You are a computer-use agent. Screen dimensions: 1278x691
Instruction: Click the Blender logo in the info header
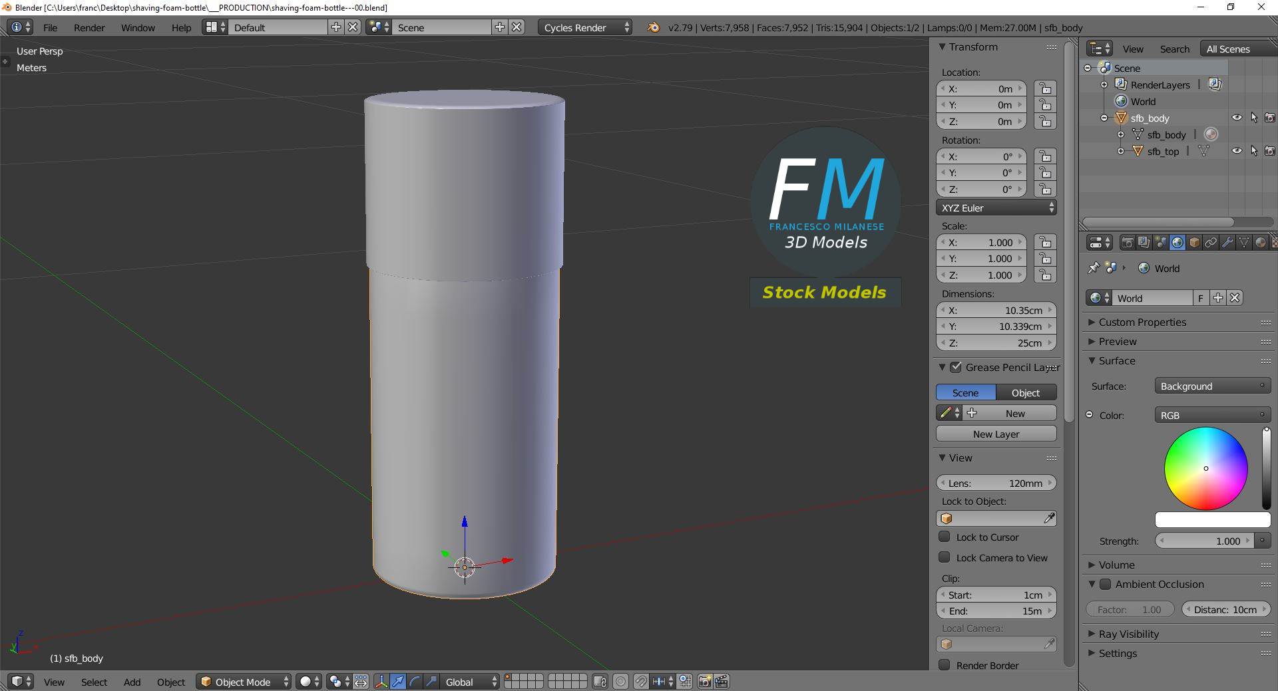pyautogui.click(x=654, y=27)
